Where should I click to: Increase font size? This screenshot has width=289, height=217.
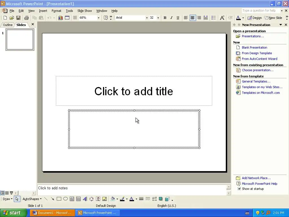click(x=222, y=18)
